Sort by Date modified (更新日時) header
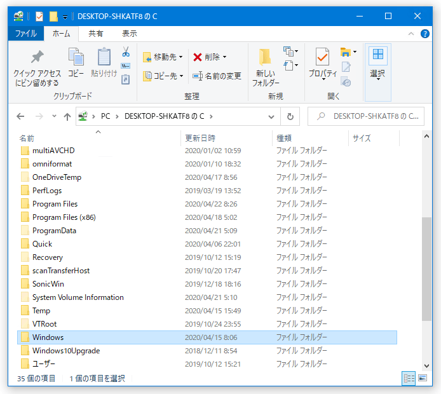The height and width of the screenshot is (394, 441). (226, 138)
